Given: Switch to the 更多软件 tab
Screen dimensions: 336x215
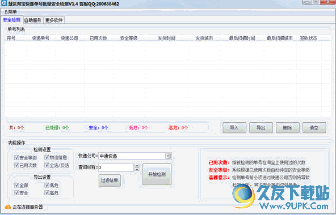Looking at the screenshot, I should 54,20.
